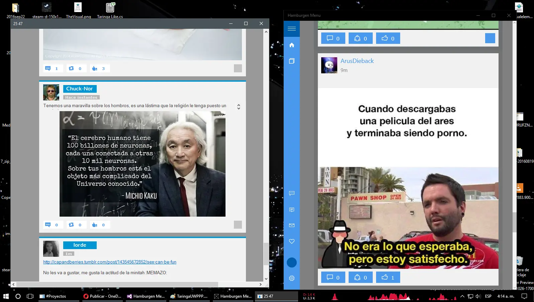
Task: Open ESP keyboard language indicator
Action: pos(488,296)
